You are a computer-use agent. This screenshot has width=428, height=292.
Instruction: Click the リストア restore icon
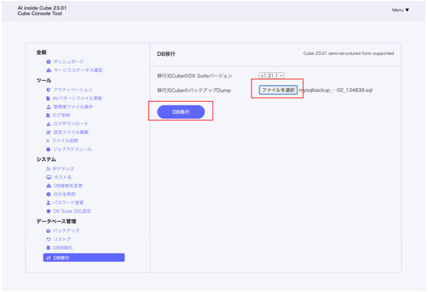click(48, 239)
